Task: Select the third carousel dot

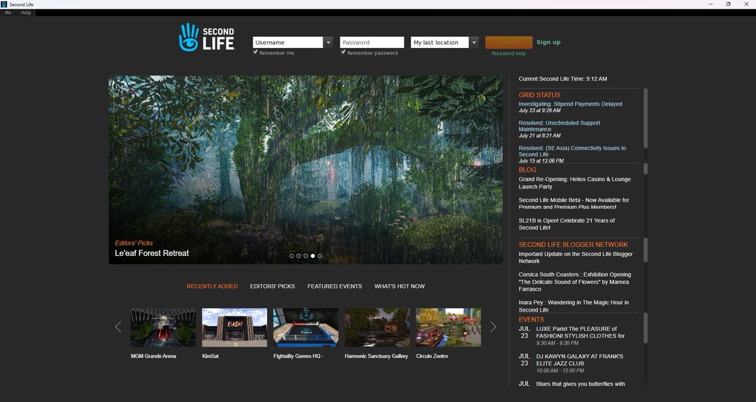Action: [x=306, y=256]
